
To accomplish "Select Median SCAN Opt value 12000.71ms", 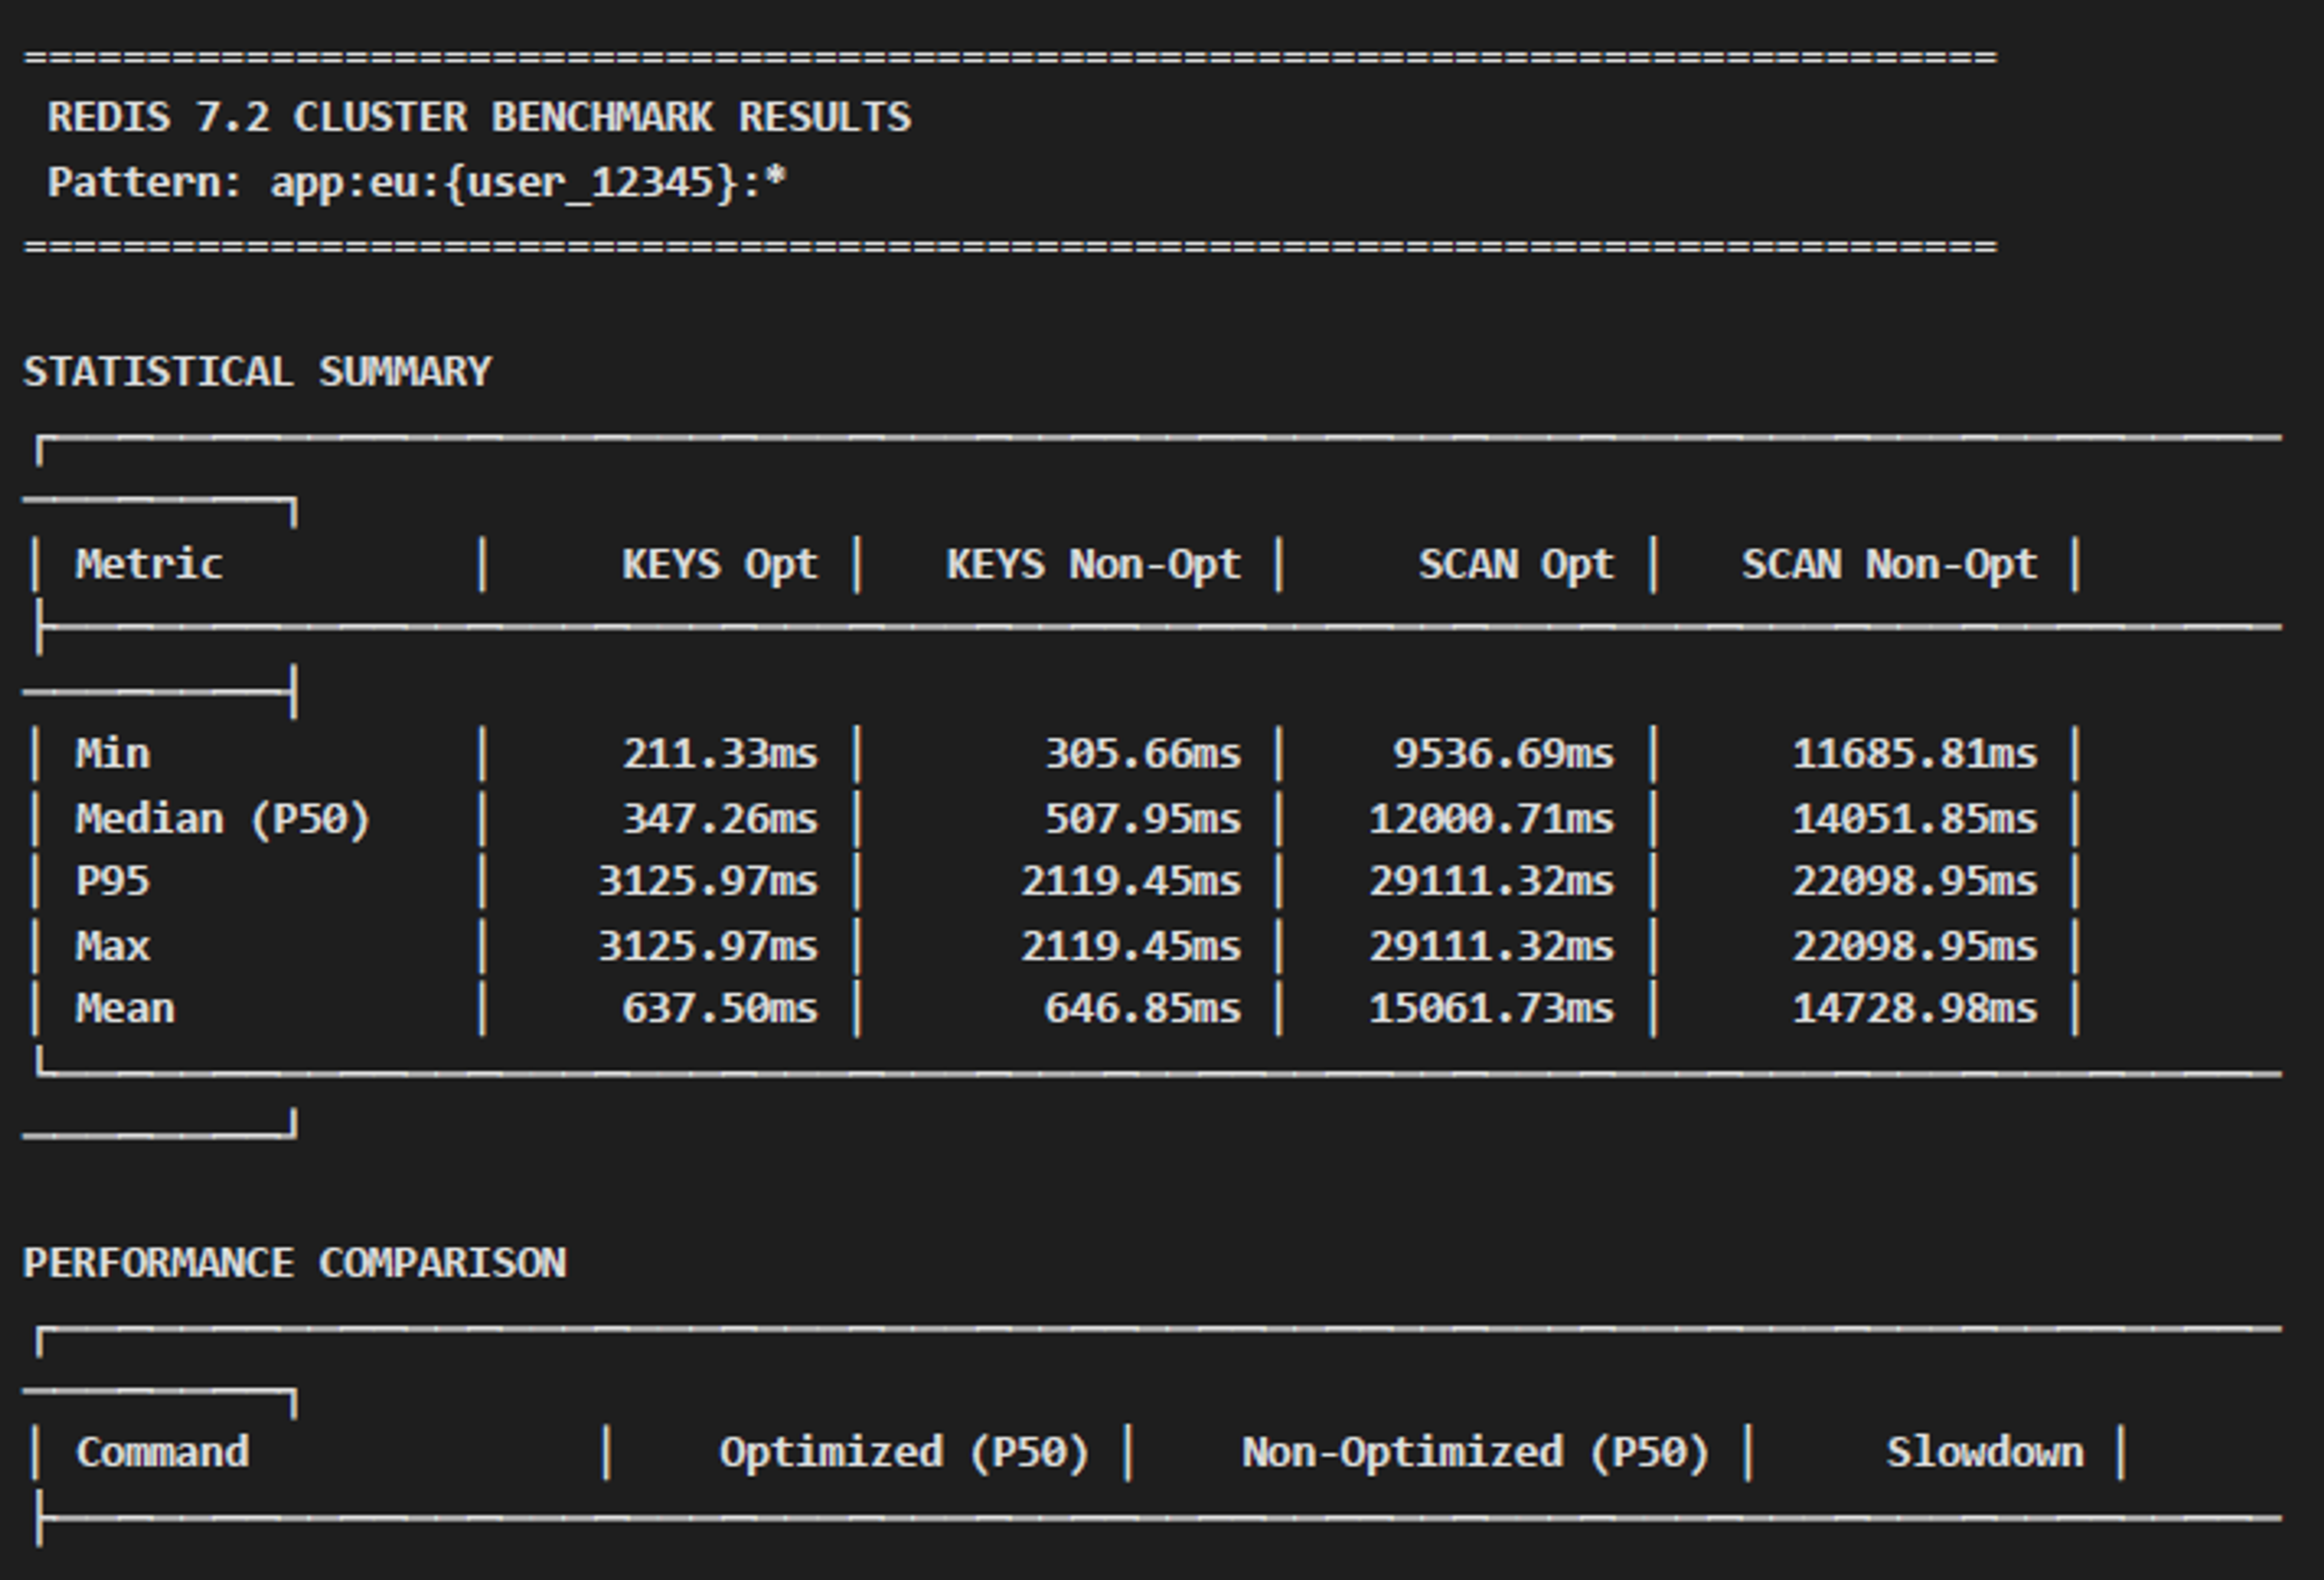I will (x=1491, y=820).
